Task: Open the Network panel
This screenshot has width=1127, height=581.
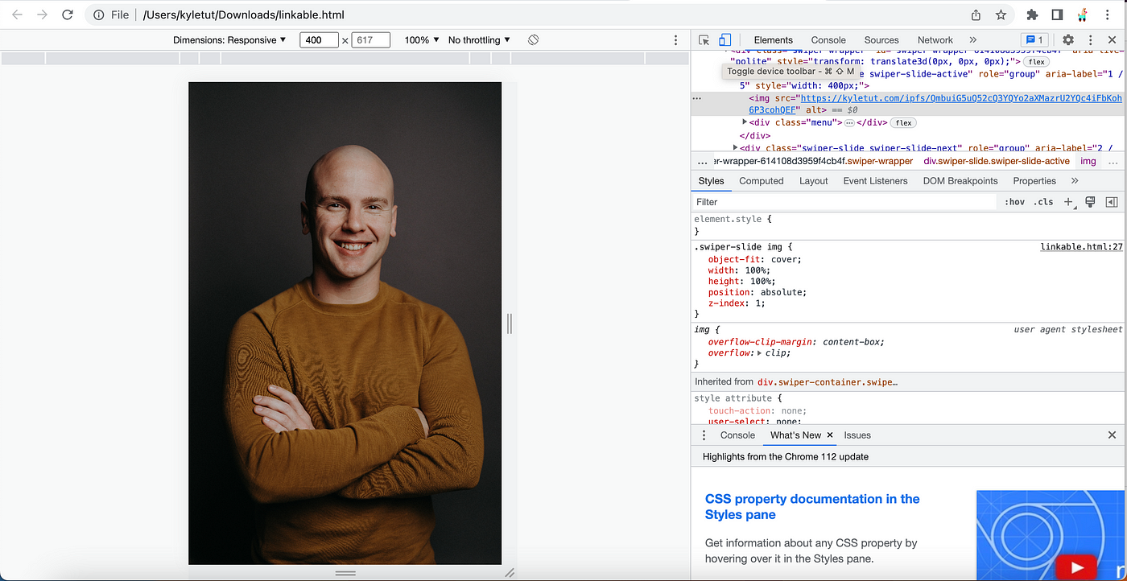Action: tap(935, 39)
